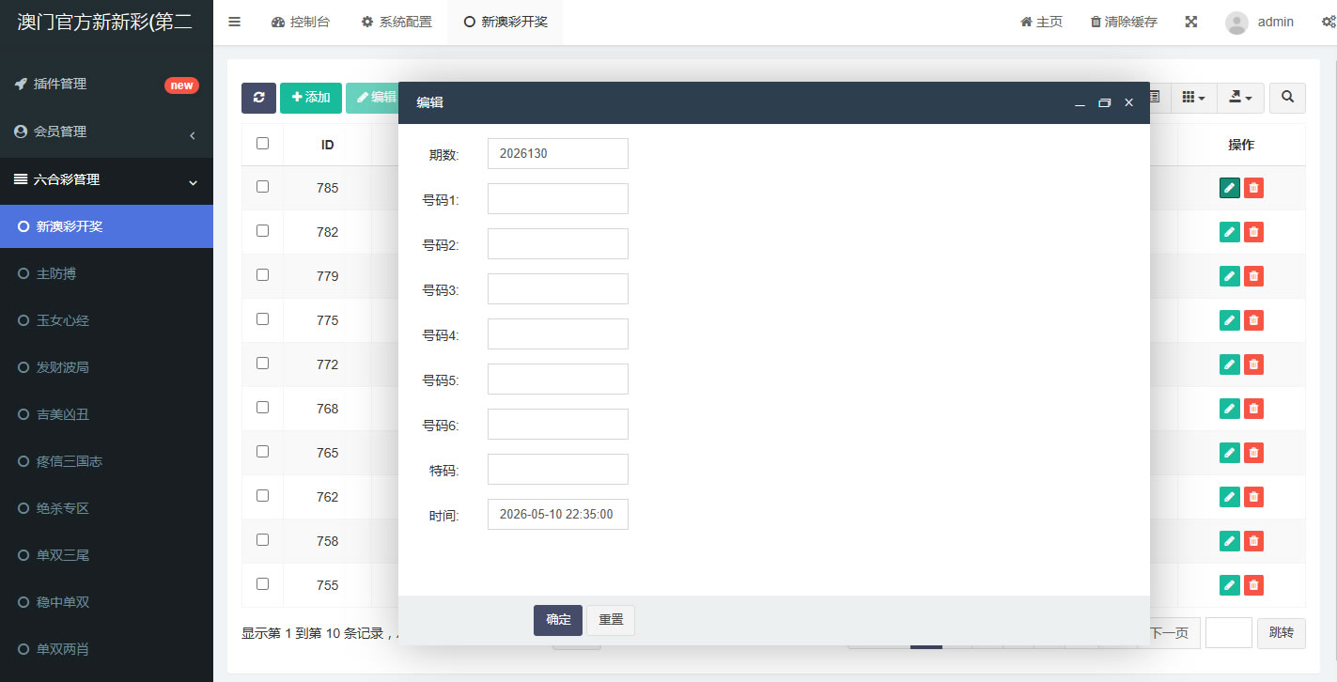The image size is (1337, 682).
Task: Click the search magnifier icon button
Action: pyautogui.click(x=1287, y=98)
